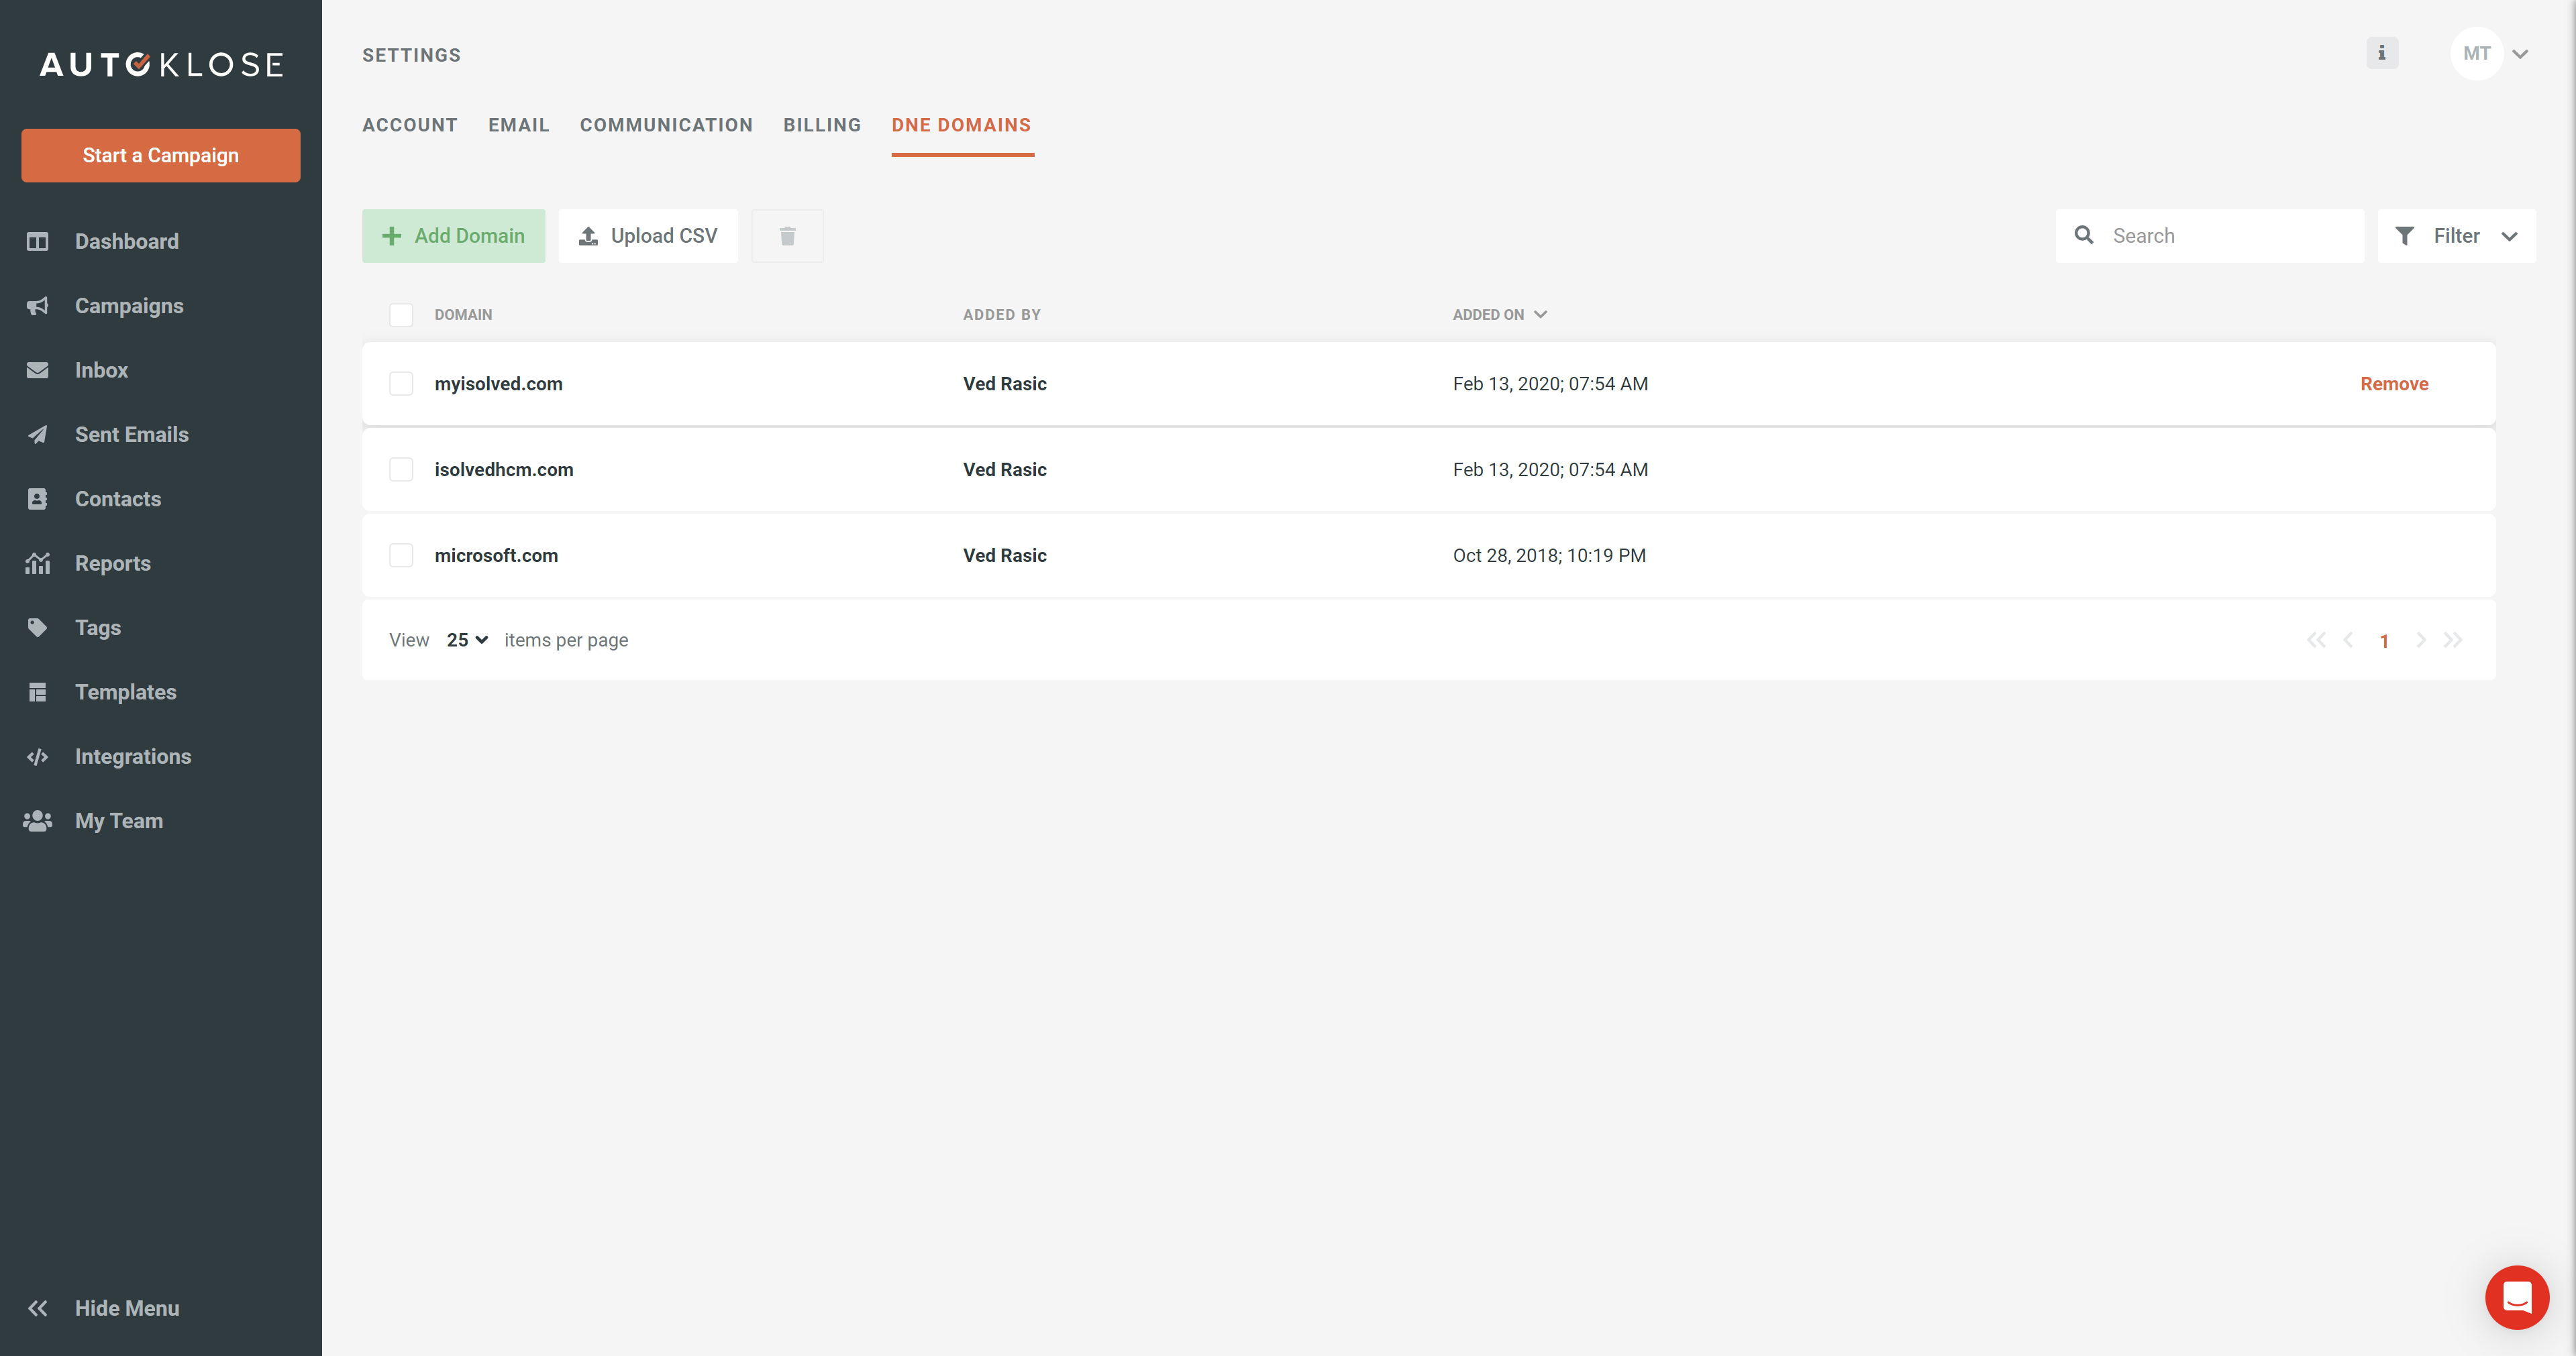Click the Contacts address book icon
This screenshot has height=1356, width=2576.
38,500
